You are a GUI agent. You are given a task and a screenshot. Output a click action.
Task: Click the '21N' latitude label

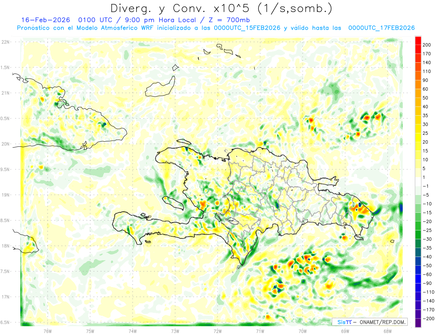click(x=5, y=93)
